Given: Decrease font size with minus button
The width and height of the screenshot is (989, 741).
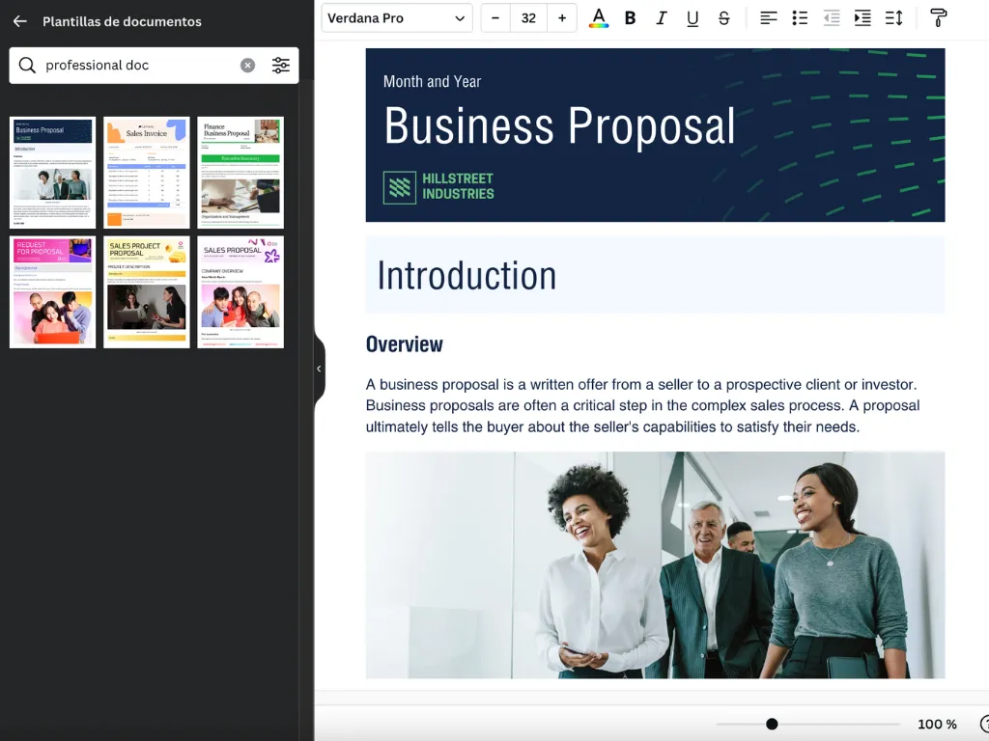Looking at the screenshot, I should 495,18.
